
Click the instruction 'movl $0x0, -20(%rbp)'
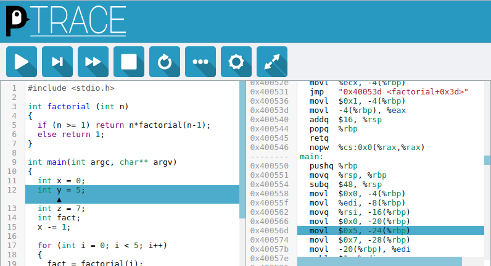(360, 222)
